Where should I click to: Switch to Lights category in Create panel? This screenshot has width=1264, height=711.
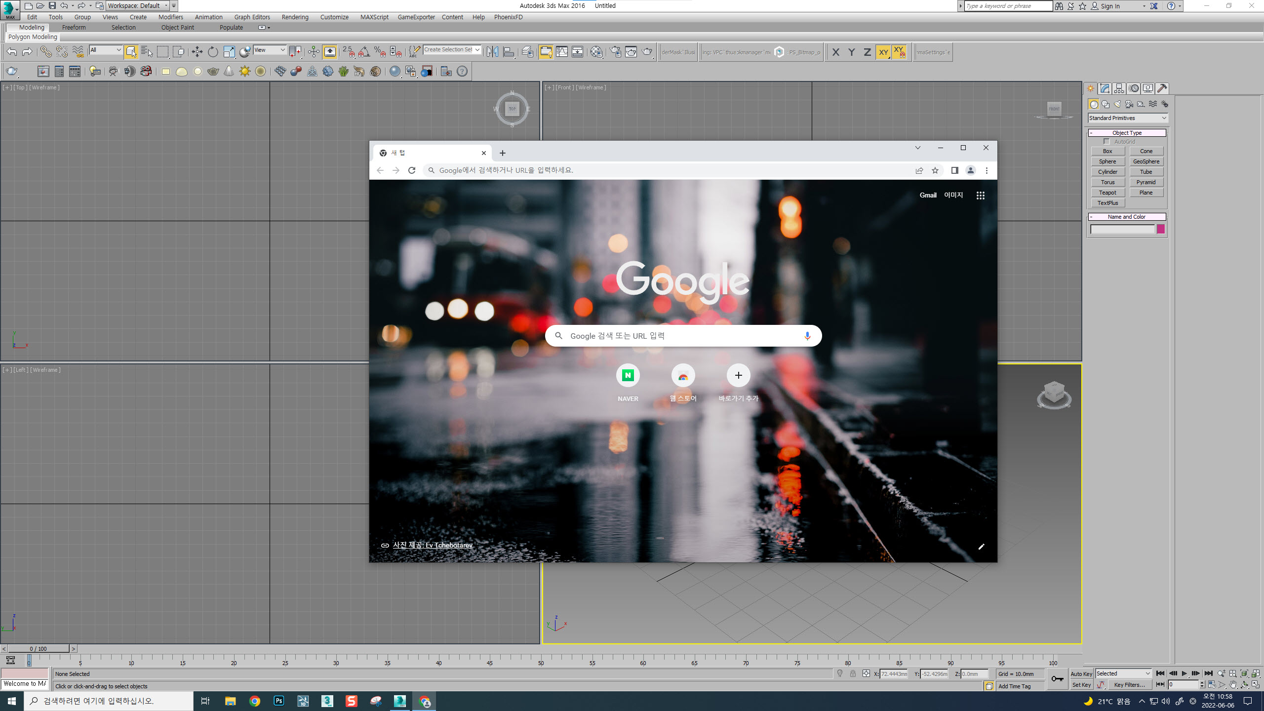1117,104
